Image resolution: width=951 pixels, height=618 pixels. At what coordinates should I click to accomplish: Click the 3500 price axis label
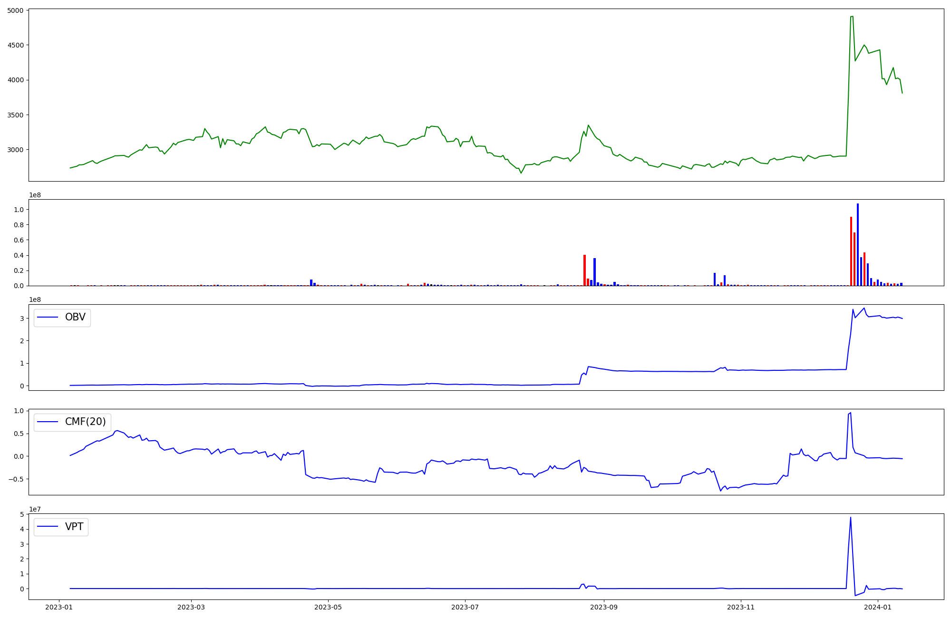click(x=15, y=115)
